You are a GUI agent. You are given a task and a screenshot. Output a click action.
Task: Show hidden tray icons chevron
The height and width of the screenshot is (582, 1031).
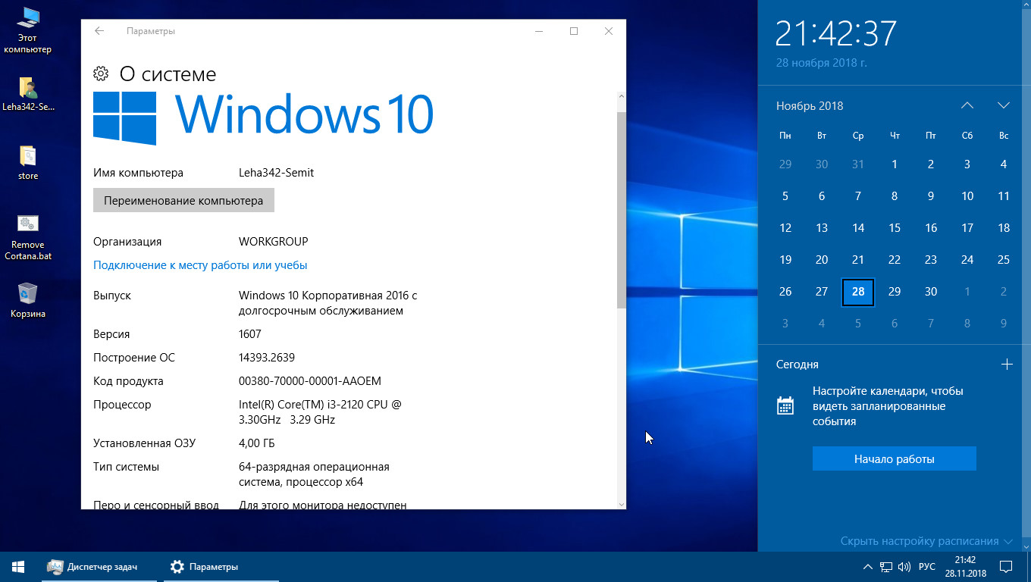click(868, 567)
